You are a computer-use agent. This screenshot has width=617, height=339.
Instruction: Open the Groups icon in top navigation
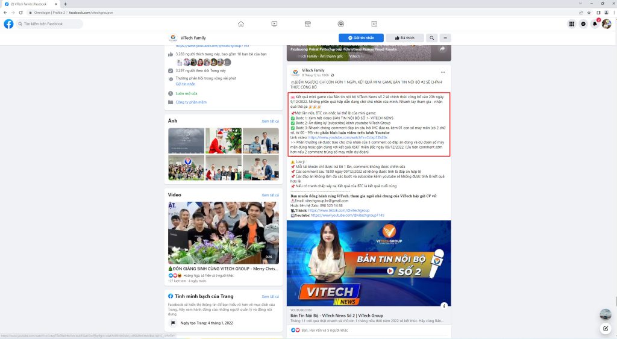(x=341, y=24)
